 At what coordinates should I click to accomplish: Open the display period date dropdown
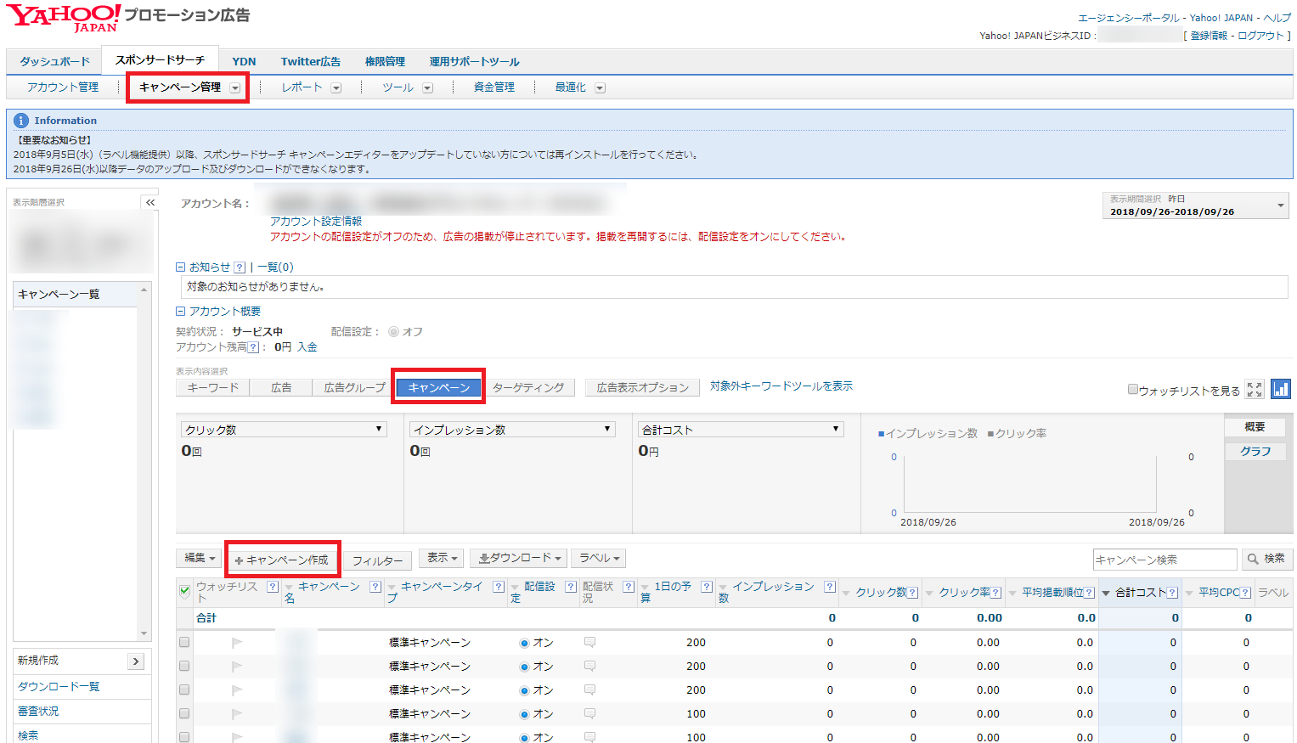point(1195,205)
